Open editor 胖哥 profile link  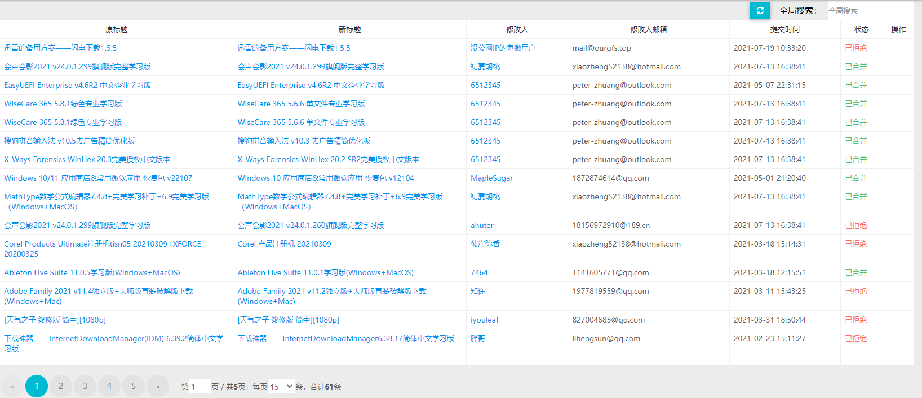pyautogui.click(x=478, y=338)
